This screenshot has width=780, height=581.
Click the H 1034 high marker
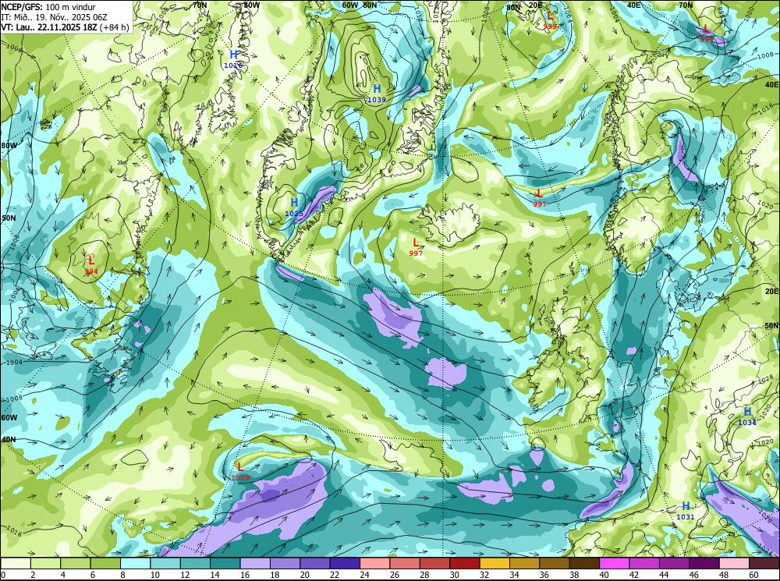[747, 416]
